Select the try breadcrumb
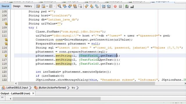This screenshot has height=104, width=186. tap(73, 88)
